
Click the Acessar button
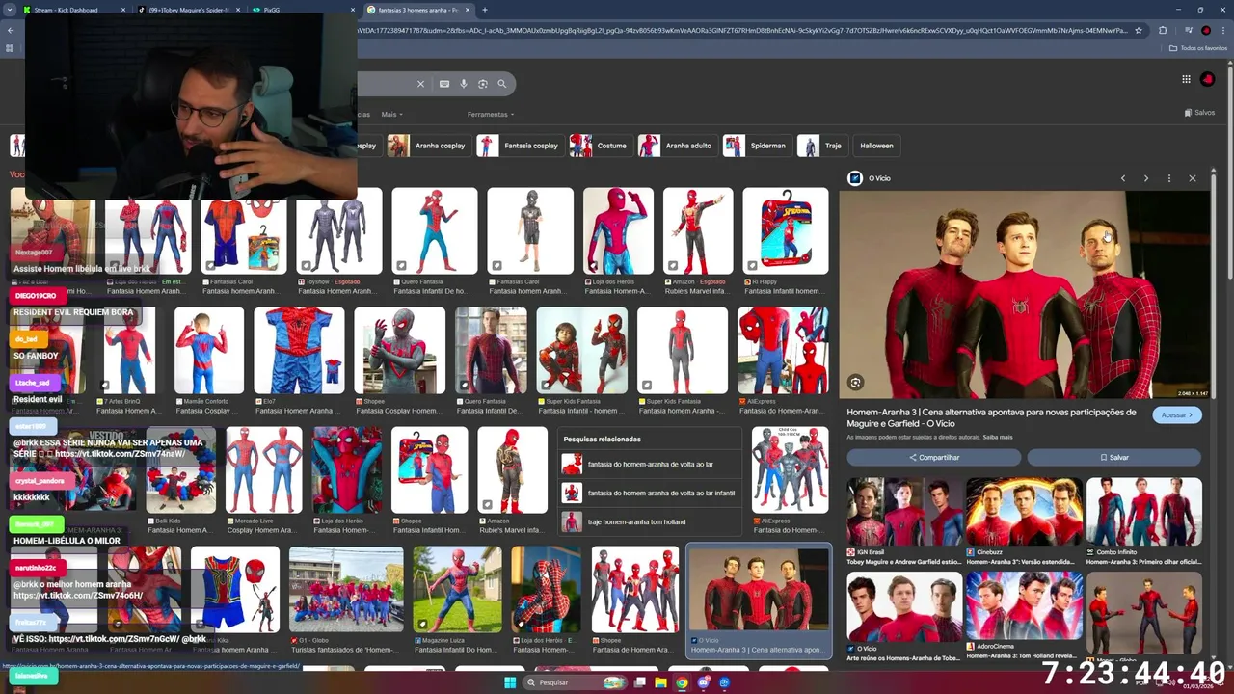[1177, 415]
